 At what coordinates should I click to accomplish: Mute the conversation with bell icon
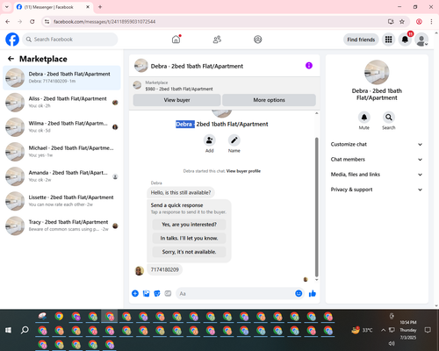pyautogui.click(x=364, y=118)
